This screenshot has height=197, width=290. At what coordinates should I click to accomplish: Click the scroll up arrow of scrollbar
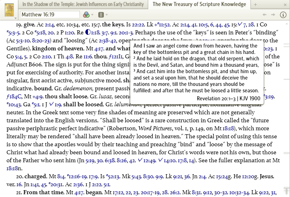[x=286, y=24]
